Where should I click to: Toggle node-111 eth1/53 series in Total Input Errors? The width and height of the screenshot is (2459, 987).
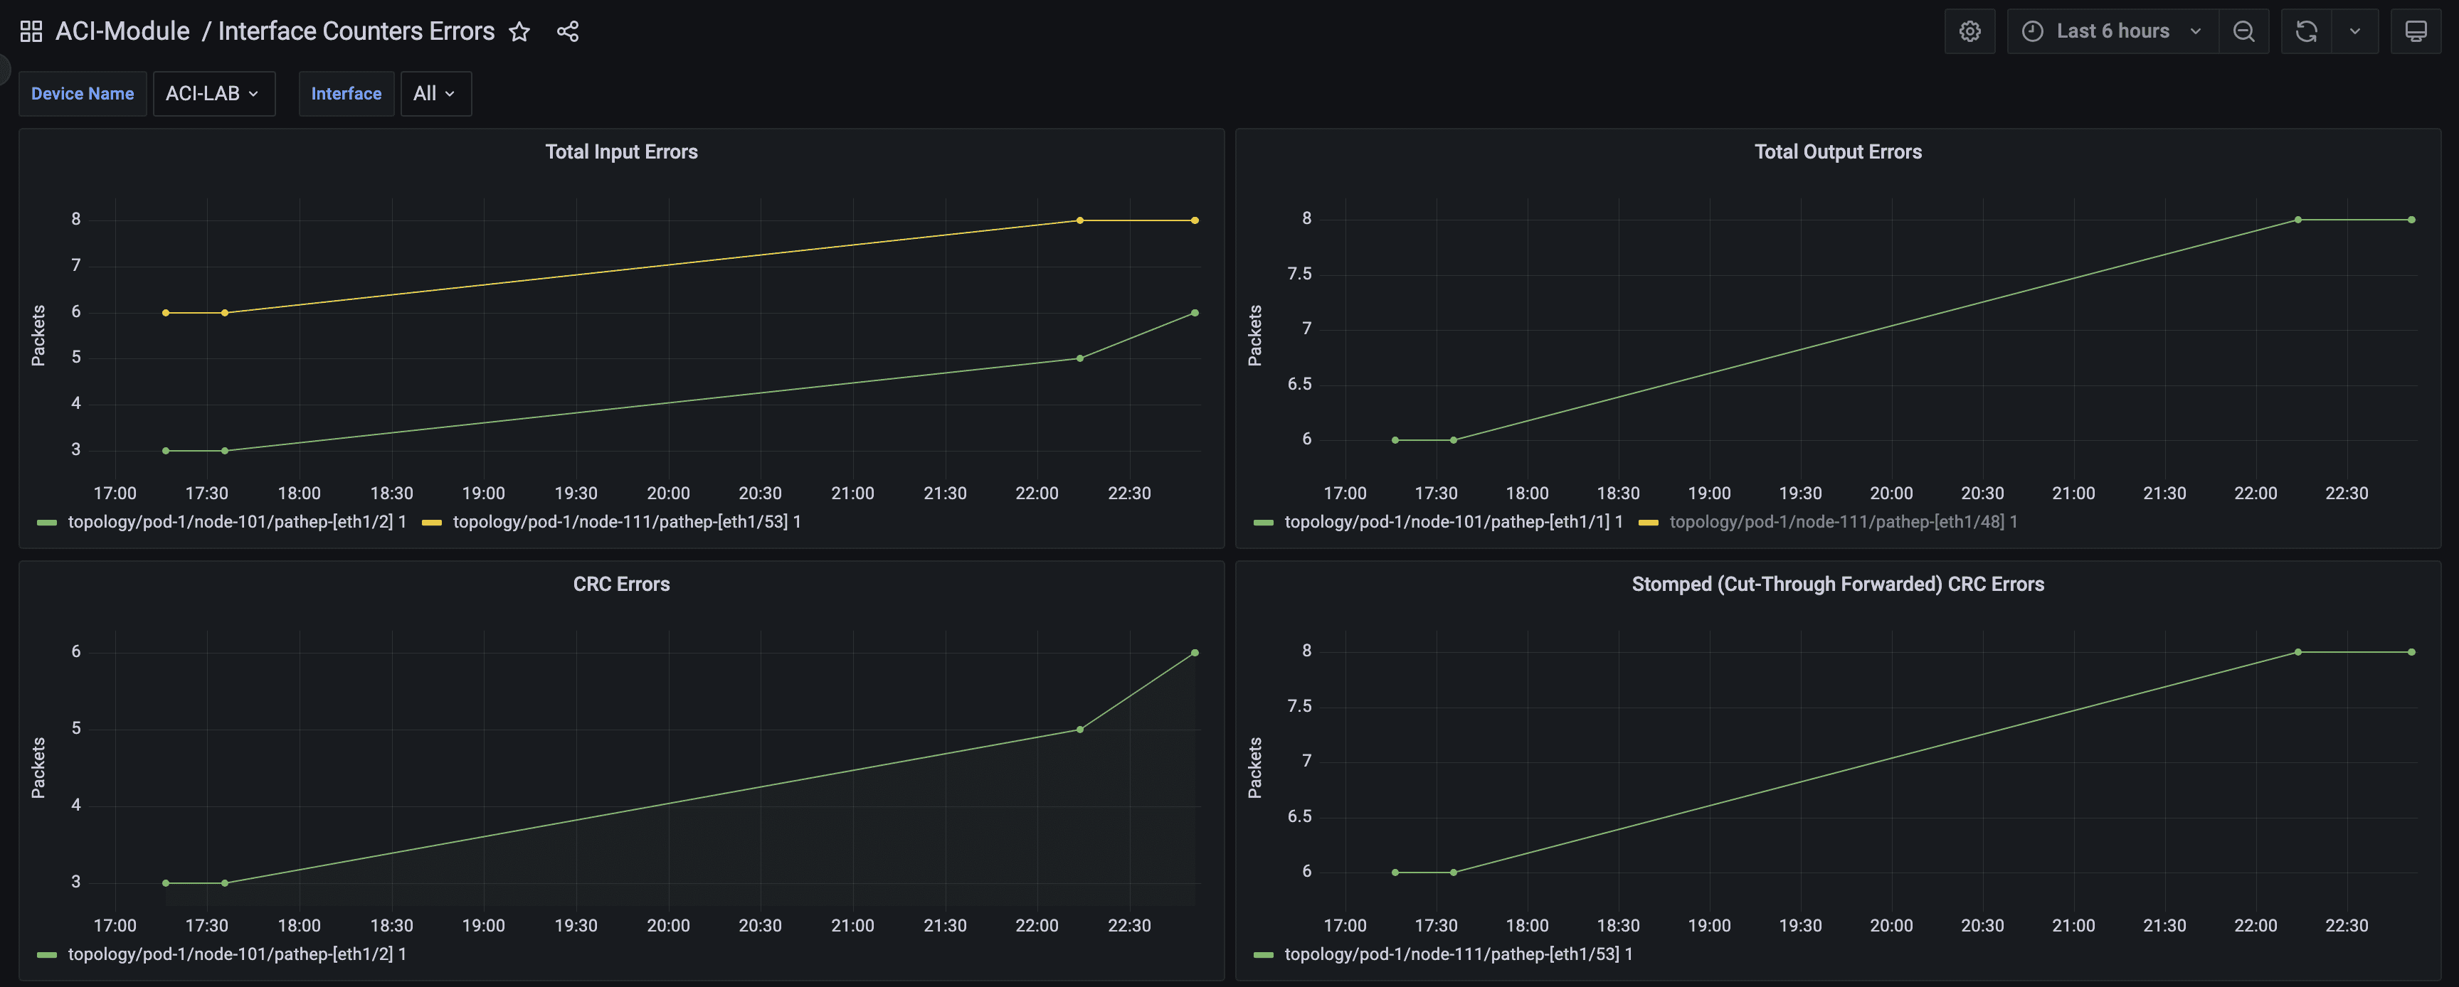point(625,522)
